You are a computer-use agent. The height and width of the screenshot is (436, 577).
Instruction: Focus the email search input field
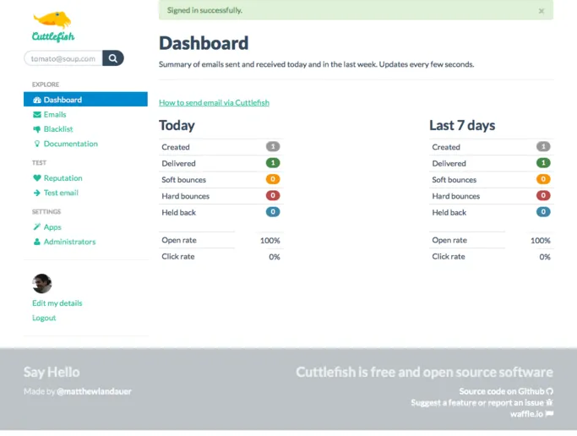63,59
